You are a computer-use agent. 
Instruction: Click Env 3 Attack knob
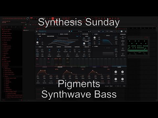(x=89, y=76)
